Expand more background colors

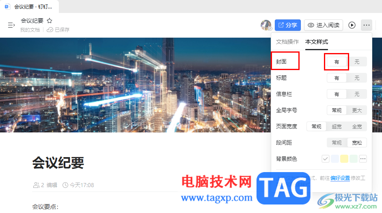[x=363, y=159]
